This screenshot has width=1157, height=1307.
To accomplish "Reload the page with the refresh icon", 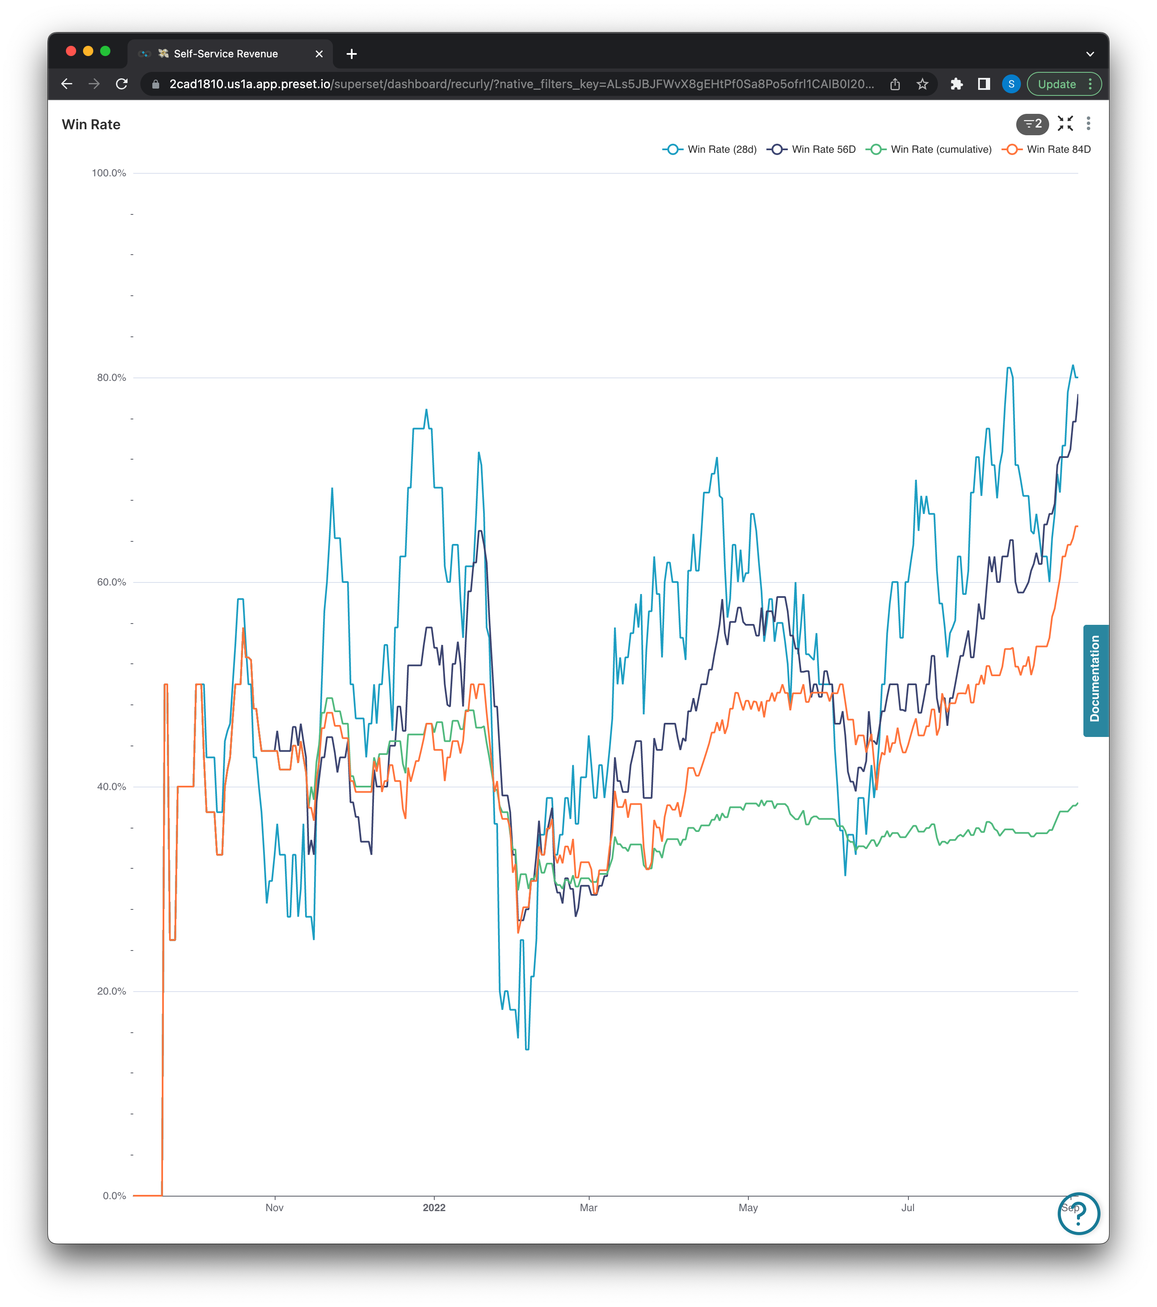I will tap(122, 84).
